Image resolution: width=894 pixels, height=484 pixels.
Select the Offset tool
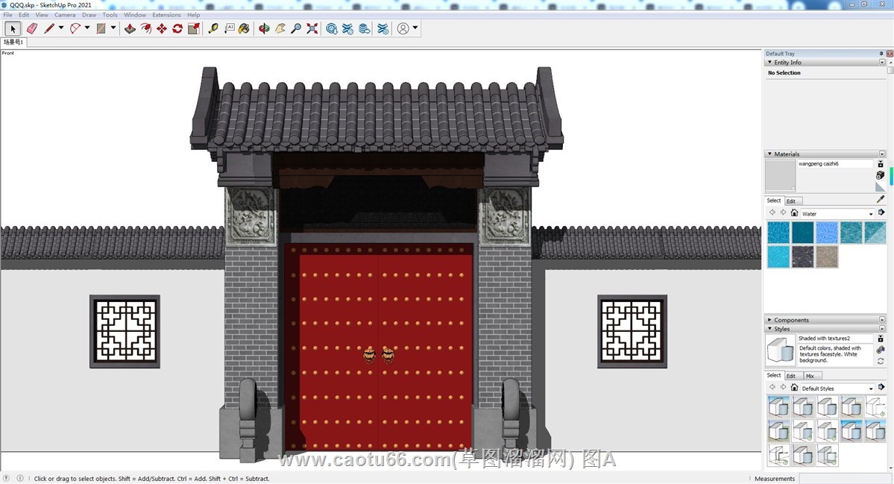pos(146,28)
